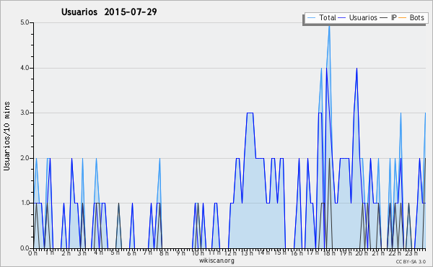Screen dimensions: 433x267
Task: Click the '14 h' x-axis label
Action: tap(263, 253)
